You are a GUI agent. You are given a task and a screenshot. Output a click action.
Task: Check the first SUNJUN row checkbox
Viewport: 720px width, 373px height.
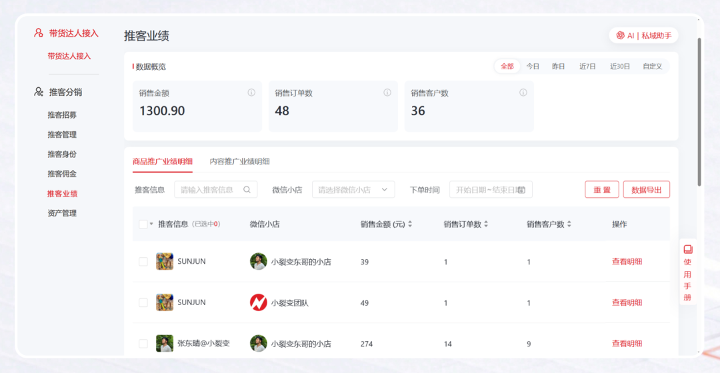[143, 262]
